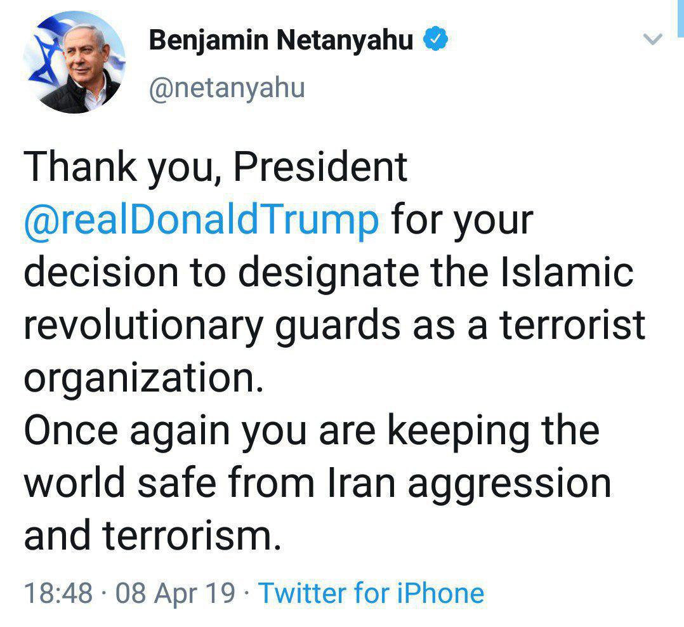Open the Twitter for iPhone source link
This screenshot has width=684, height=627.
tap(372, 593)
